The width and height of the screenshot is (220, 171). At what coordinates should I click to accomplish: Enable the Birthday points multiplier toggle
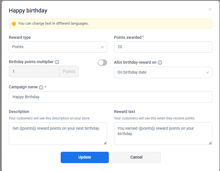point(102,63)
